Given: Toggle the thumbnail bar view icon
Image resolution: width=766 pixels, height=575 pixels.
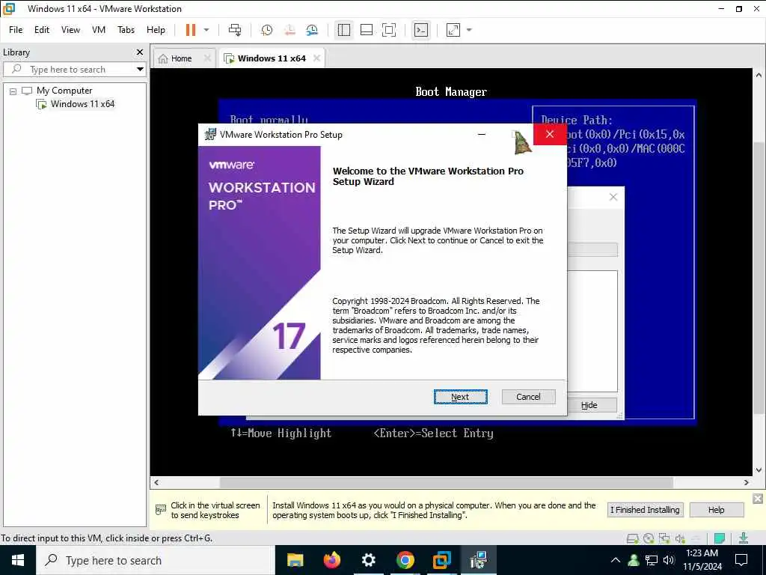Looking at the screenshot, I should [367, 30].
